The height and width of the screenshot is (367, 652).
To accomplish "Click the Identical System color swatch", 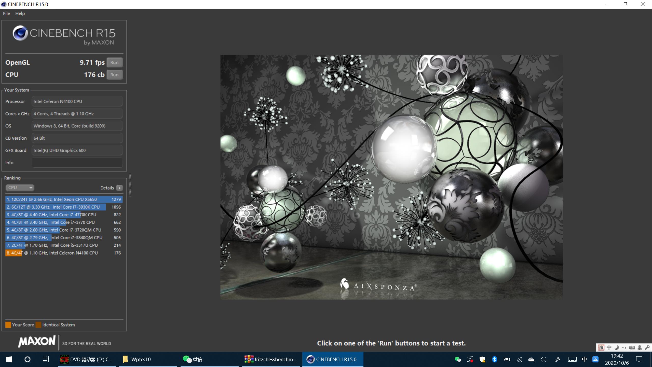I will coord(38,325).
